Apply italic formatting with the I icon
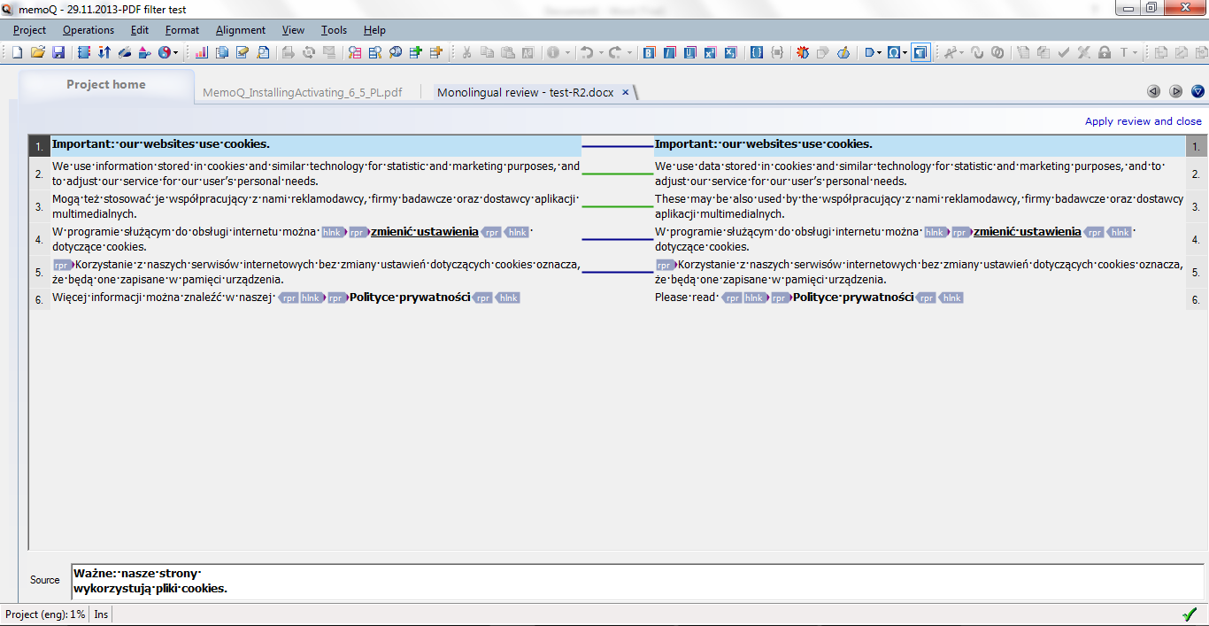Image resolution: width=1209 pixels, height=626 pixels. tap(669, 52)
